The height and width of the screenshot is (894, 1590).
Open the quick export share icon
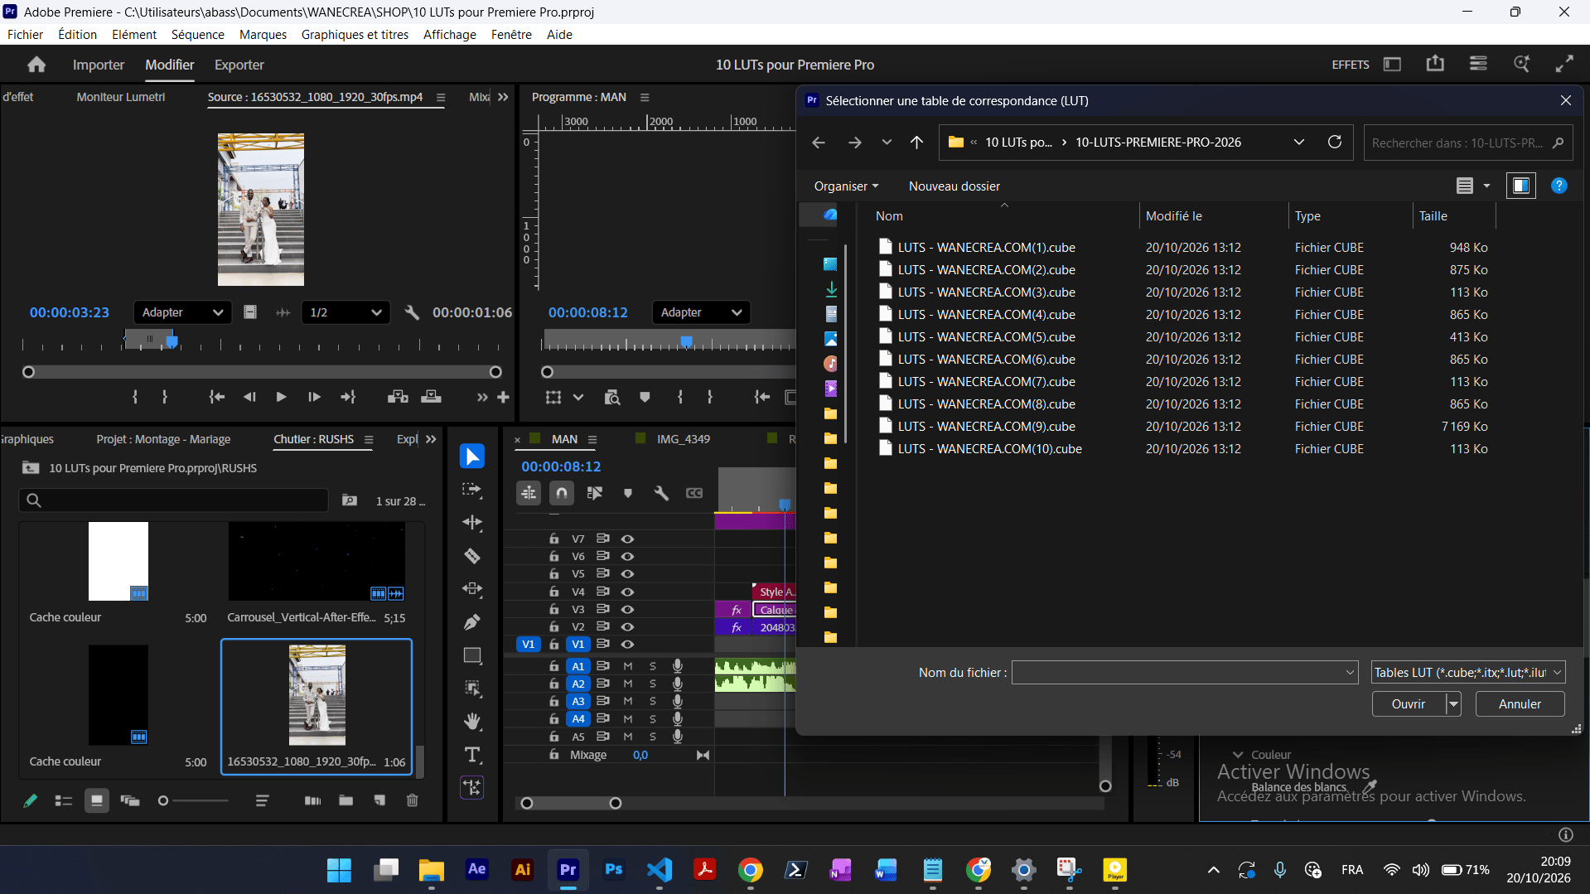pos(1435,64)
